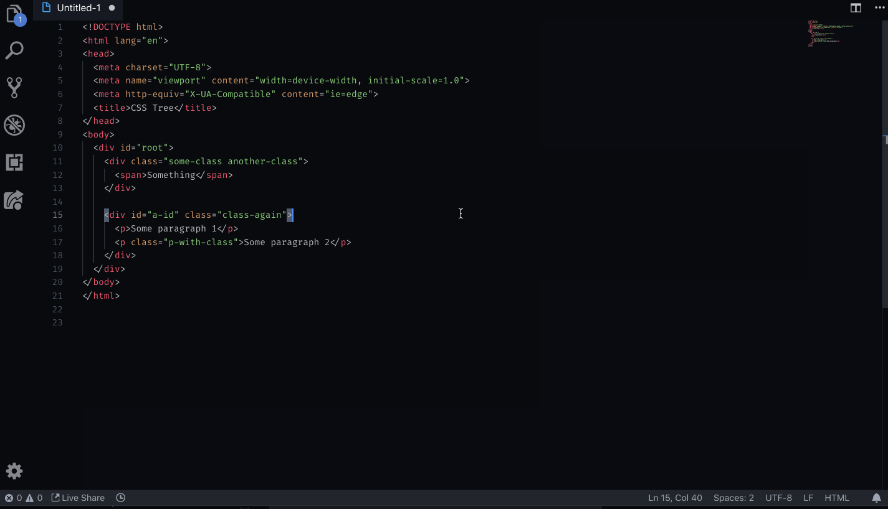This screenshot has height=509, width=888.
Task: View errors and warnings in the status bar
Action: tap(22, 498)
